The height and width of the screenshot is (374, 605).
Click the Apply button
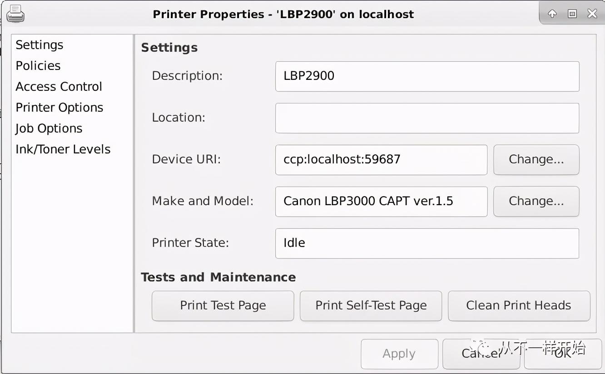pos(400,354)
